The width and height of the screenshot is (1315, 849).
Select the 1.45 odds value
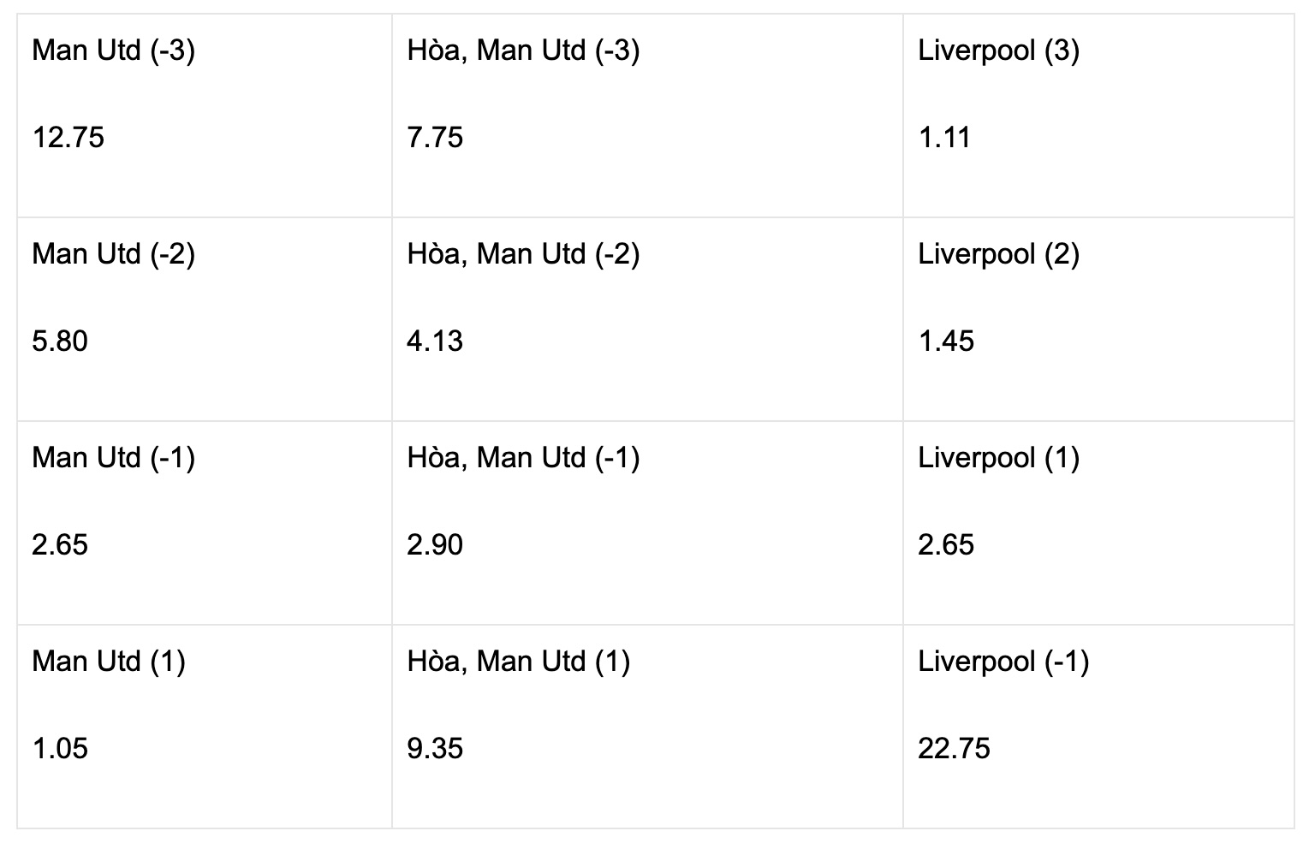click(946, 341)
